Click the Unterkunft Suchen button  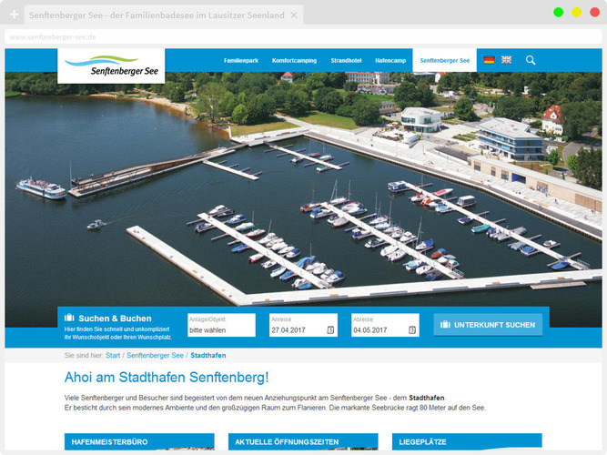point(488,325)
